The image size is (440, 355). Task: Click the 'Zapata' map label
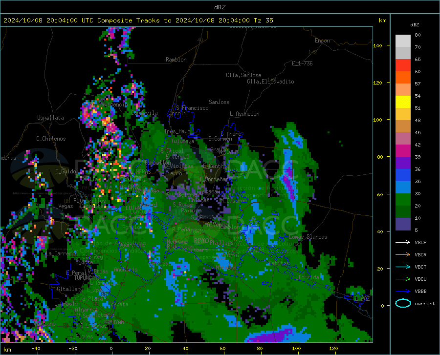(x=120, y=304)
